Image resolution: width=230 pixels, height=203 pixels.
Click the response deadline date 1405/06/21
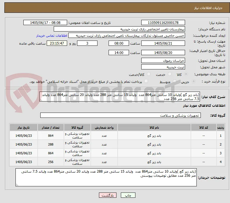(163, 43)
